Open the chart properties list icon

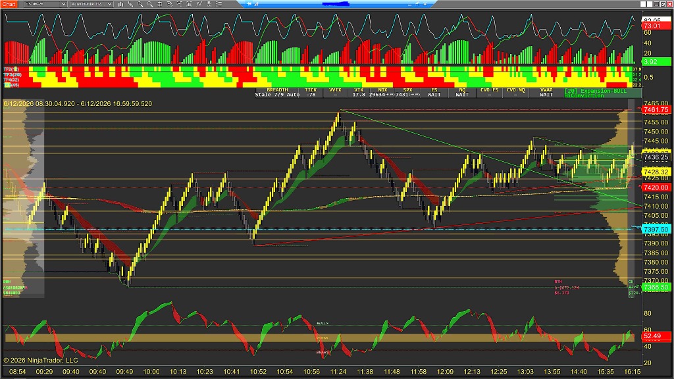[x=219, y=4]
